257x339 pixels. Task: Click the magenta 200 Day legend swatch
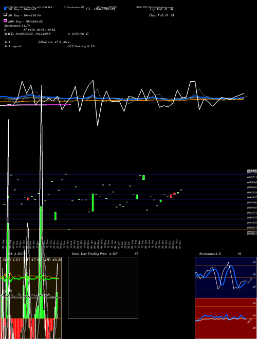(5, 21)
